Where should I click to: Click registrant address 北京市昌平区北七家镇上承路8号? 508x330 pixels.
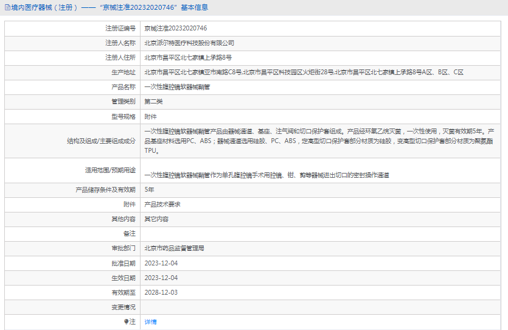click(188, 58)
